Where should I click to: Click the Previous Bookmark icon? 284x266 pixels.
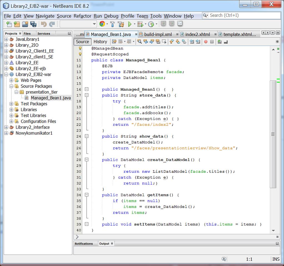pos(172,42)
